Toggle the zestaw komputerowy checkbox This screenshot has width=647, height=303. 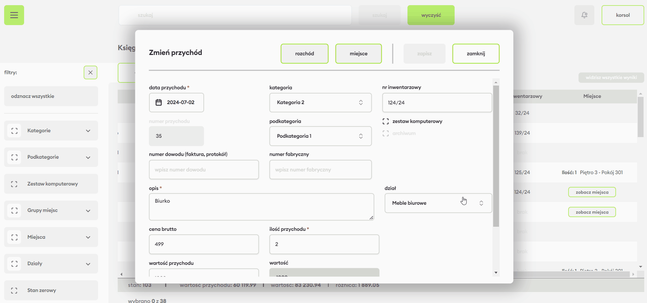[x=386, y=121]
